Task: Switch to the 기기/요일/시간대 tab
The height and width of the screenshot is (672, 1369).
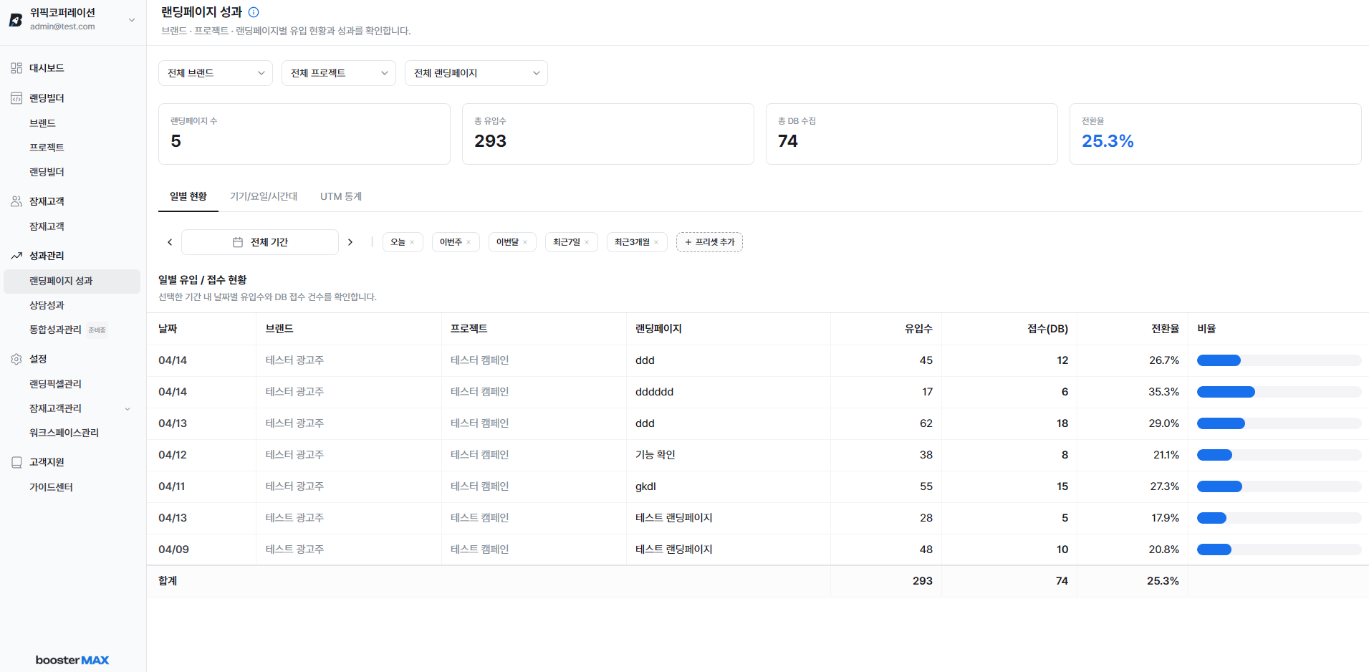Action: click(264, 196)
